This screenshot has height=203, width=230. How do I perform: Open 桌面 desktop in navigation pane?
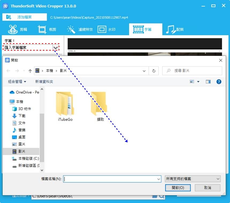click(19, 137)
